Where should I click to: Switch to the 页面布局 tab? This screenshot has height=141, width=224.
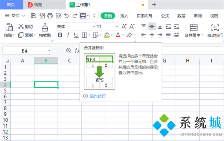pos(144,16)
